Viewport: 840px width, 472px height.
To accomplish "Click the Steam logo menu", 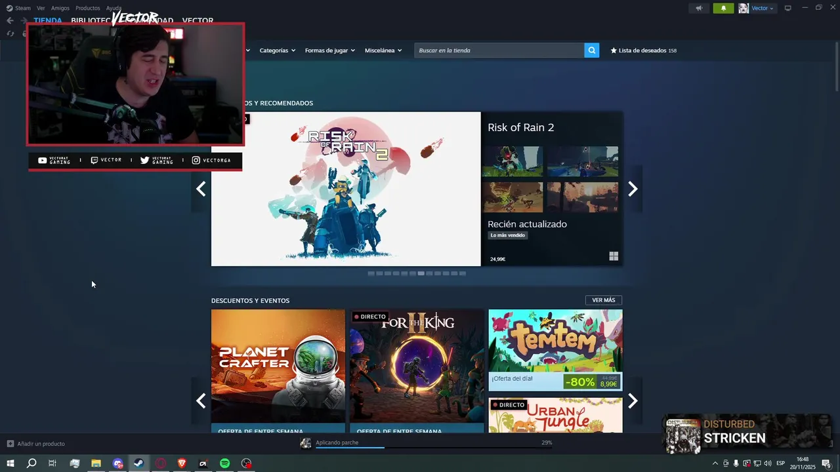I will point(18,8).
